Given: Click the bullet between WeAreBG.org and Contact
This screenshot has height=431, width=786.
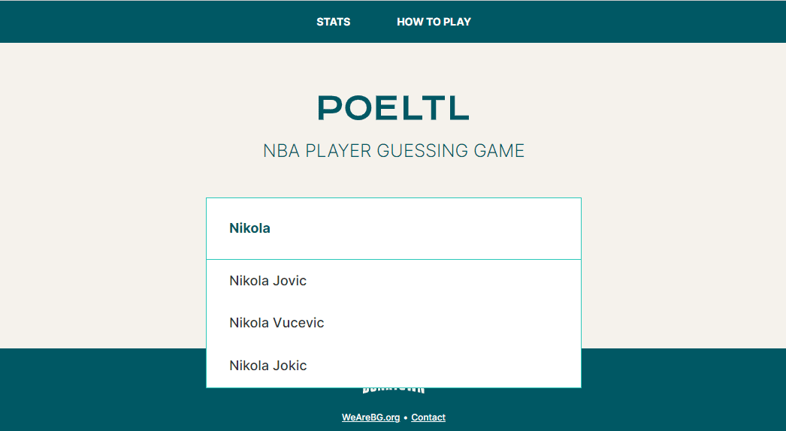Looking at the screenshot, I should tap(406, 418).
